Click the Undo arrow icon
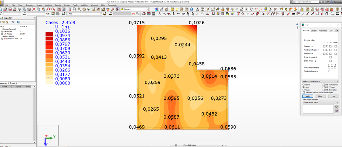 pyautogui.click(x=48, y=9)
